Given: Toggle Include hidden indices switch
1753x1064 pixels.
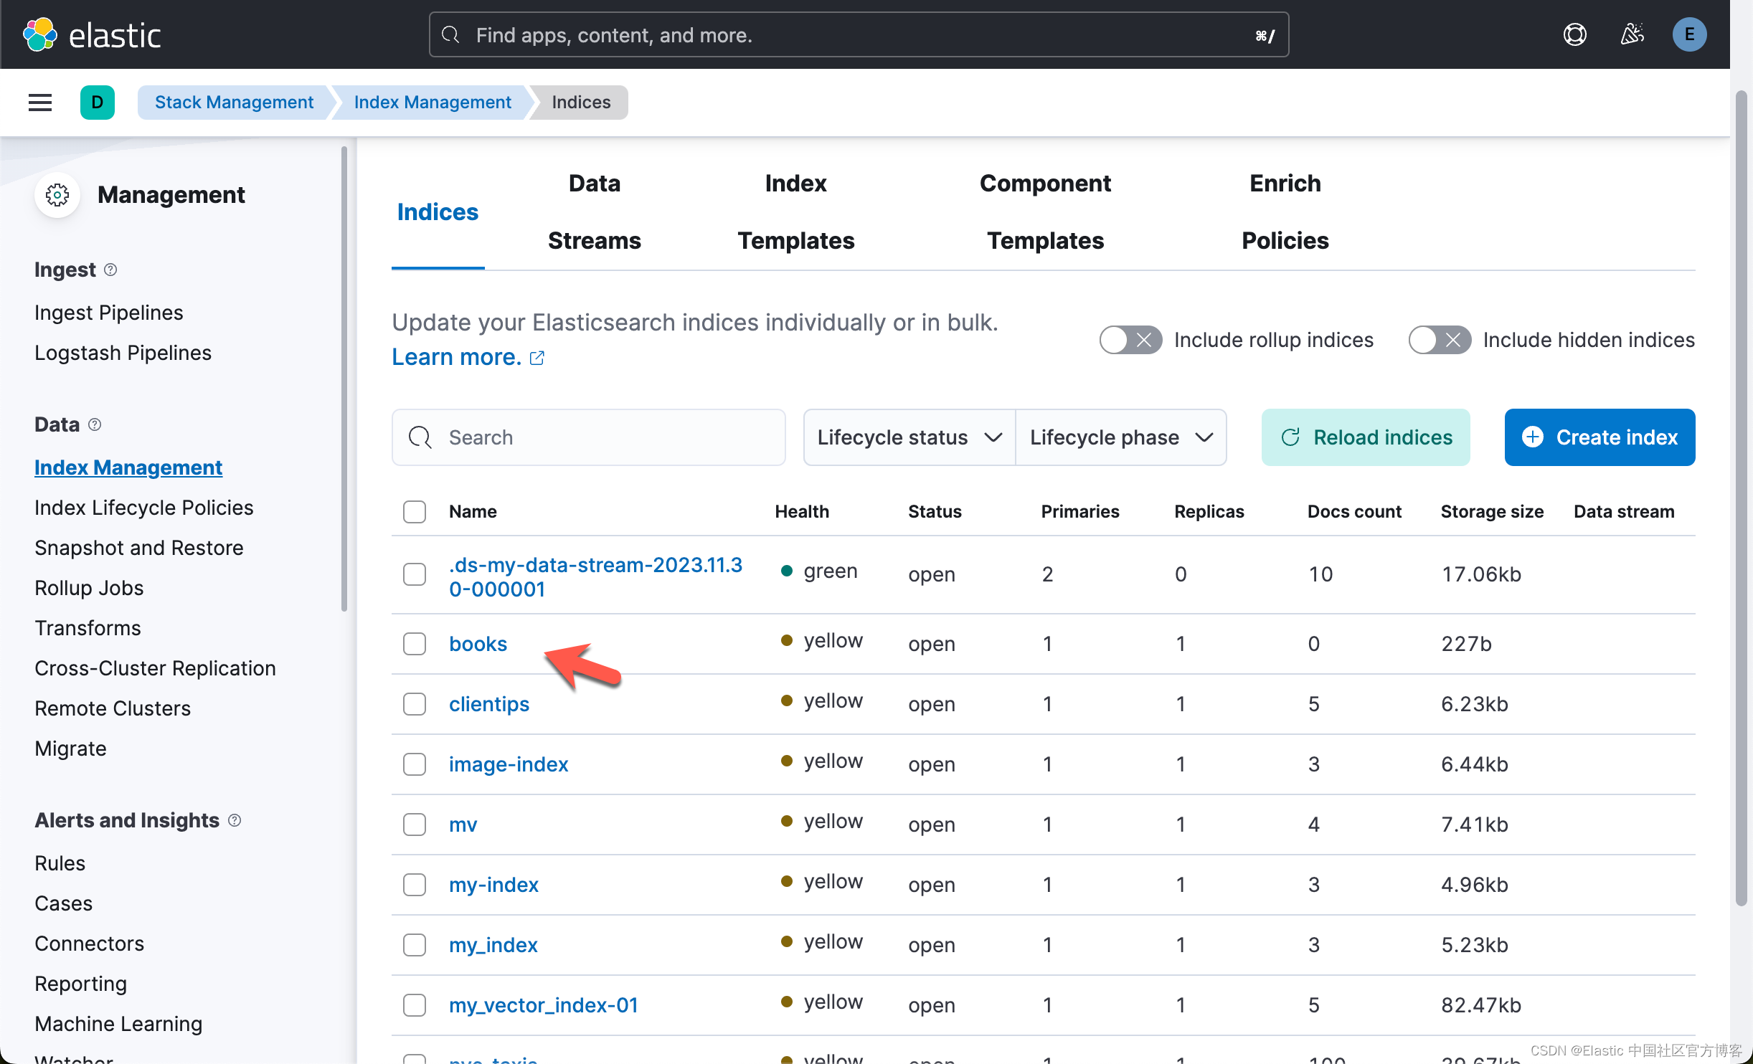Looking at the screenshot, I should click(x=1439, y=340).
